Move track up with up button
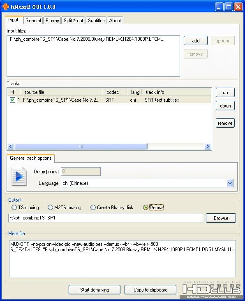 [225, 93]
